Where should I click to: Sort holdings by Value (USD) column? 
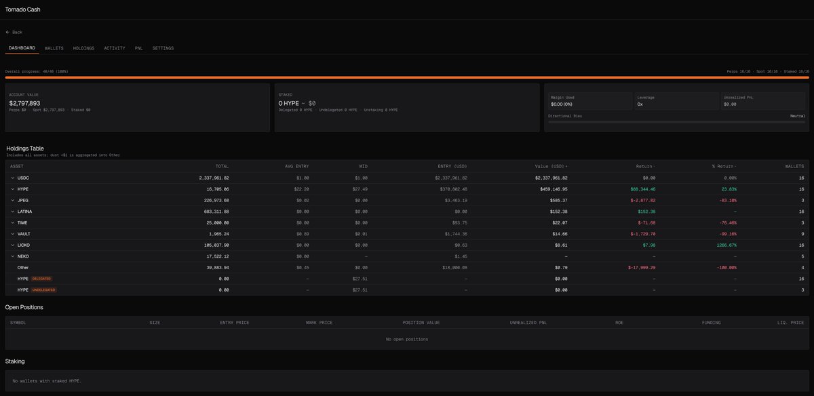(551, 166)
